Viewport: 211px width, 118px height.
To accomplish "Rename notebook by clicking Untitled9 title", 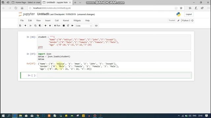I will [x=43, y=14].
